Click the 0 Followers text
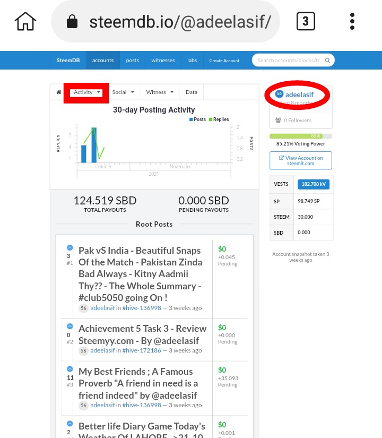 pyautogui.click(x=298, y=121)
